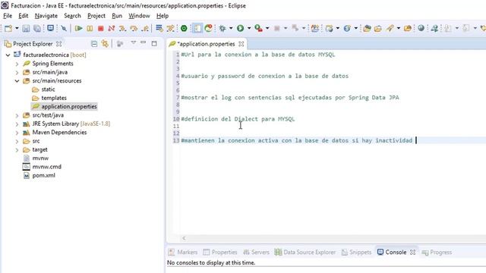Image resolution: width=486 pixels, height=273 pixels.
Task: Click the Skip All Breakpoints icon
Action: [64, 29]
